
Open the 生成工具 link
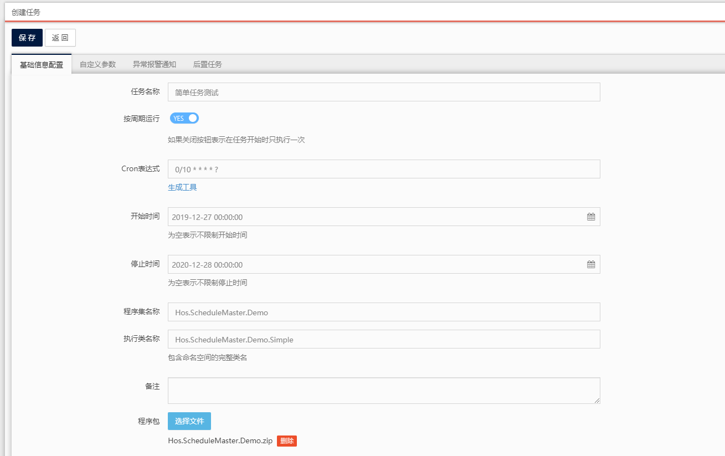pyautogui.click(x=182, y=187)
